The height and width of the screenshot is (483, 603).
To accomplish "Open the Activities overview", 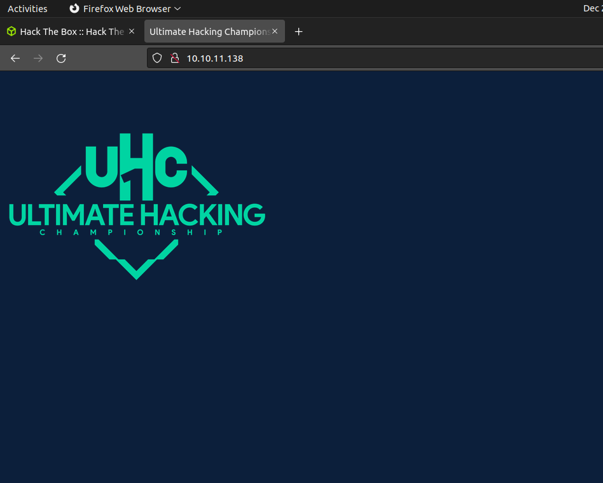I will pyautogui.click(x=27, y=9).
